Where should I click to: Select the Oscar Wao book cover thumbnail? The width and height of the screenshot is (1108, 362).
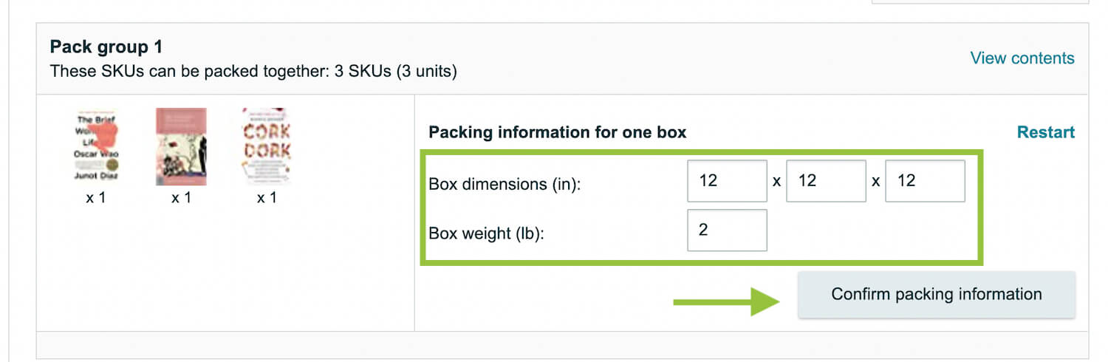coord(96,147)
